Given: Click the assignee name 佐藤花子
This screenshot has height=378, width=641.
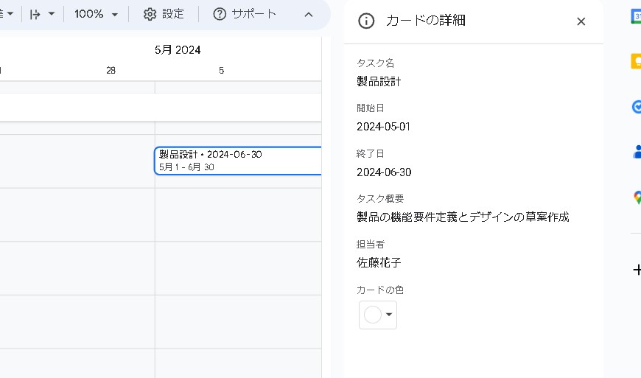Looking at the screenshot, I should click(379, 262).
